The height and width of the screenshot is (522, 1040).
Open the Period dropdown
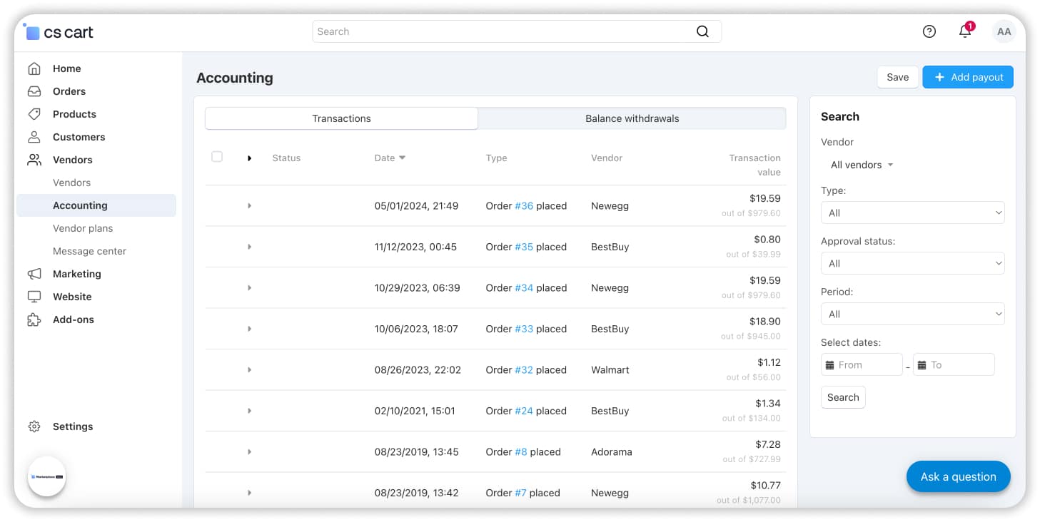912,314
